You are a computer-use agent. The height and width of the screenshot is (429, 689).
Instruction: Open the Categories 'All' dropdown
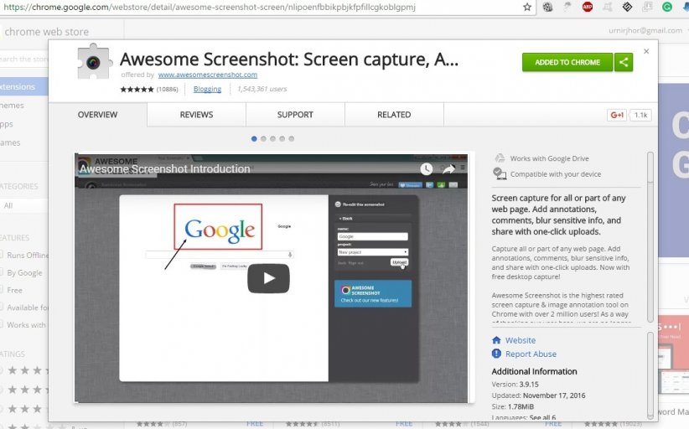coord(21,205)
